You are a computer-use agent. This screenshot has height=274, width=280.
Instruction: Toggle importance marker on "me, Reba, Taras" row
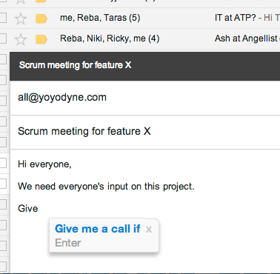click(x=41, y=19)
